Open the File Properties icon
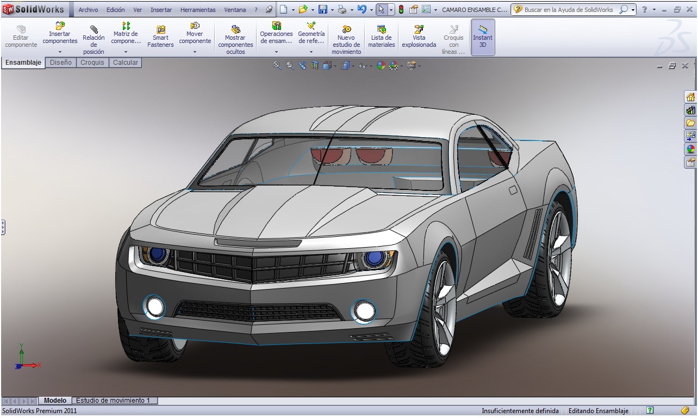 click(414, 9)
